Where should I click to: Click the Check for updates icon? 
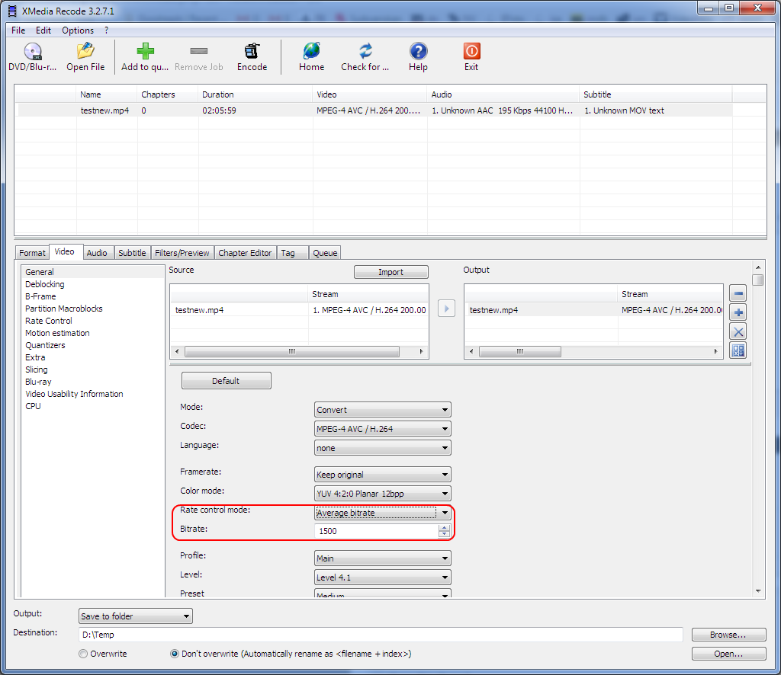point(365,52)
